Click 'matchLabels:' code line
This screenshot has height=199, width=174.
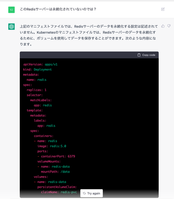(41, 100)
